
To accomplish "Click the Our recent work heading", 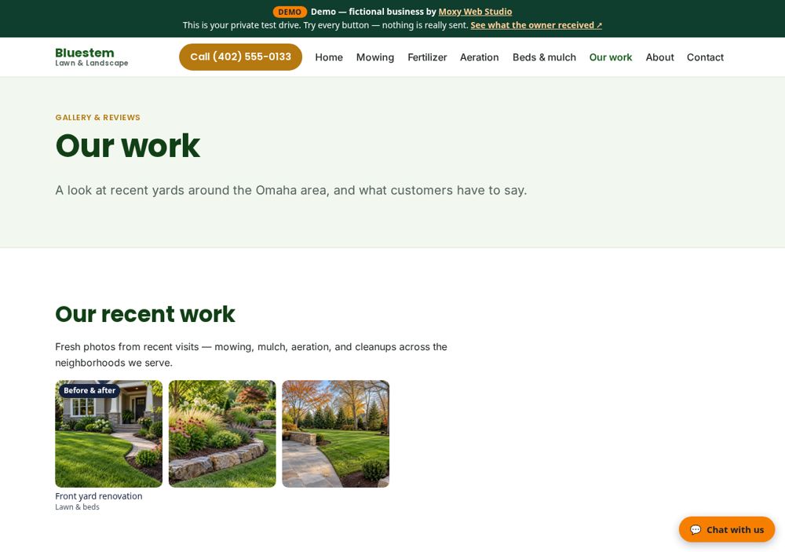I will (145, 314).
